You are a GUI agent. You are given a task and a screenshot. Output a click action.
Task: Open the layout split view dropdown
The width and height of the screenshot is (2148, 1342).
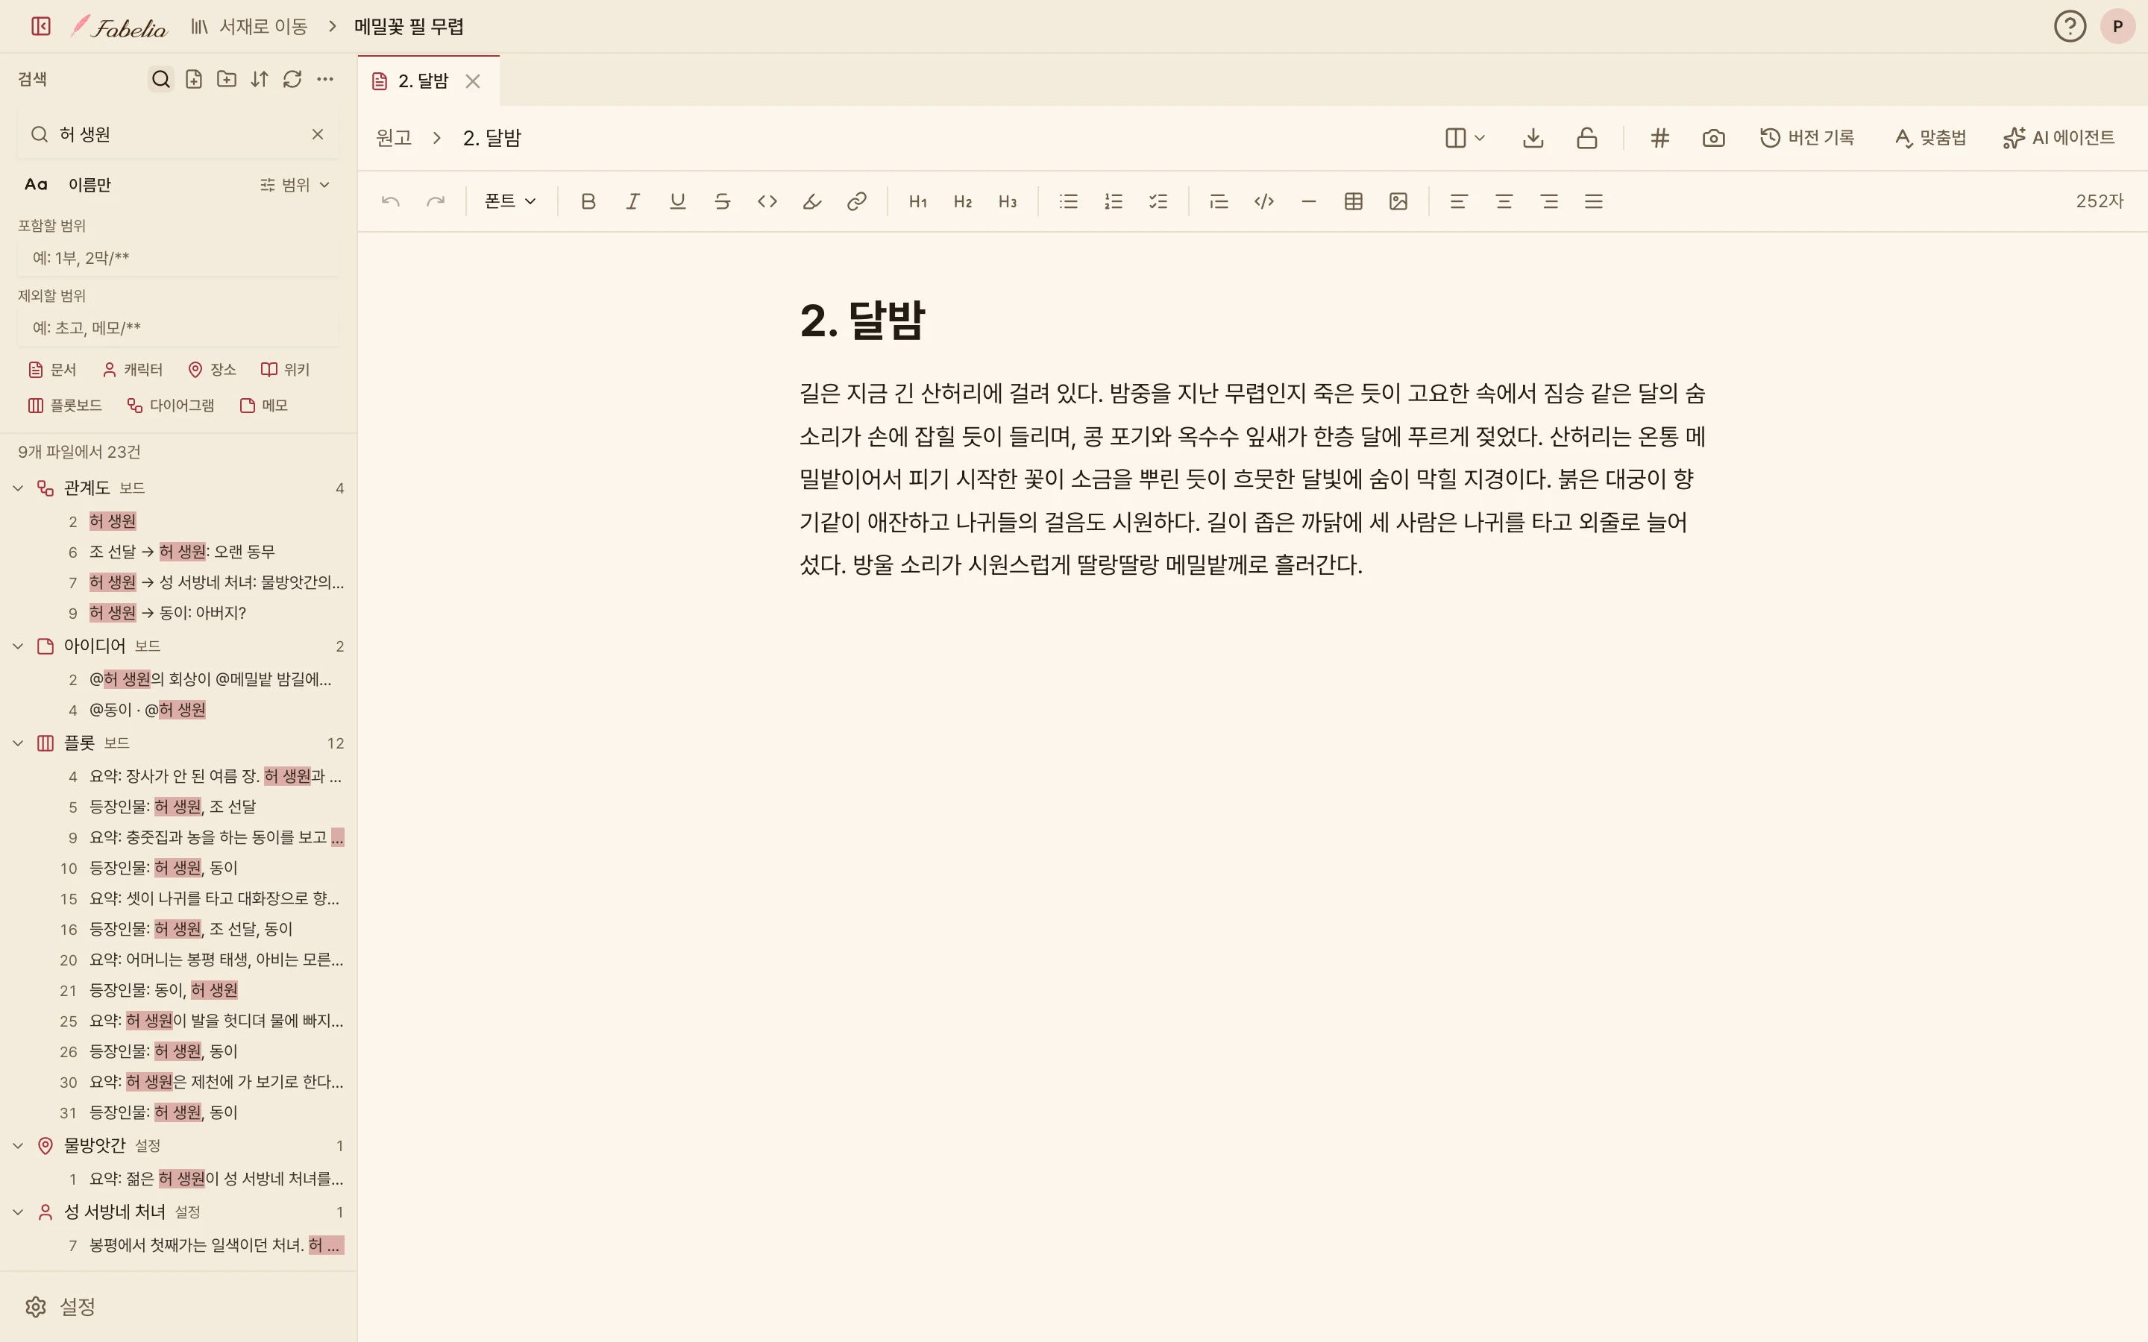pos(1465,138)
